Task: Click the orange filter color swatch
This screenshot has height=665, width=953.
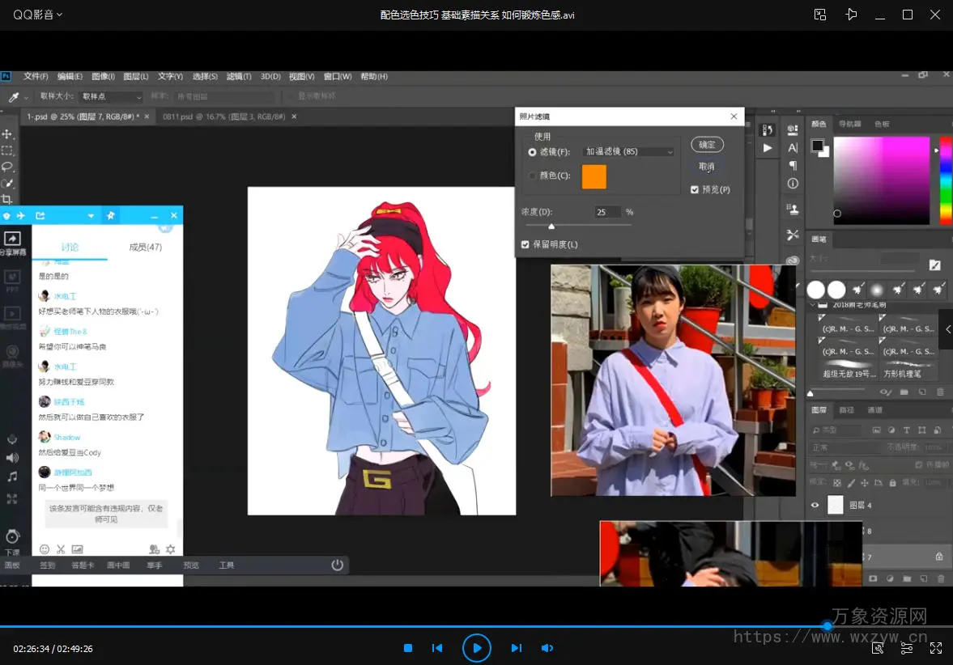Action: coord(593,176)
